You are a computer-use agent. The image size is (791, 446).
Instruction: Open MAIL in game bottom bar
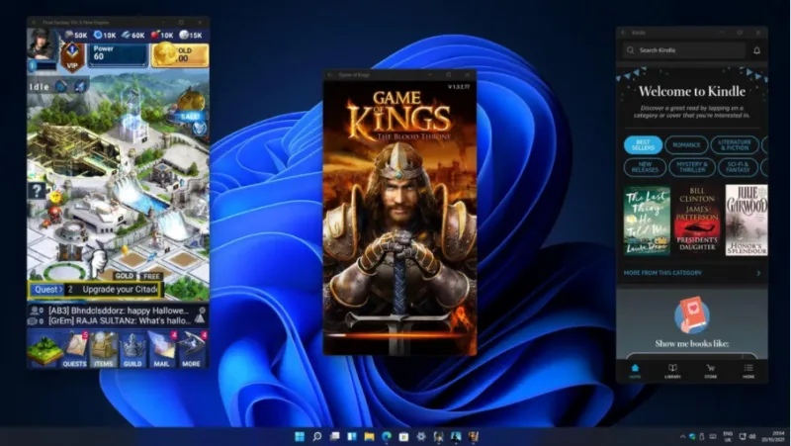[x=162, y=349]
